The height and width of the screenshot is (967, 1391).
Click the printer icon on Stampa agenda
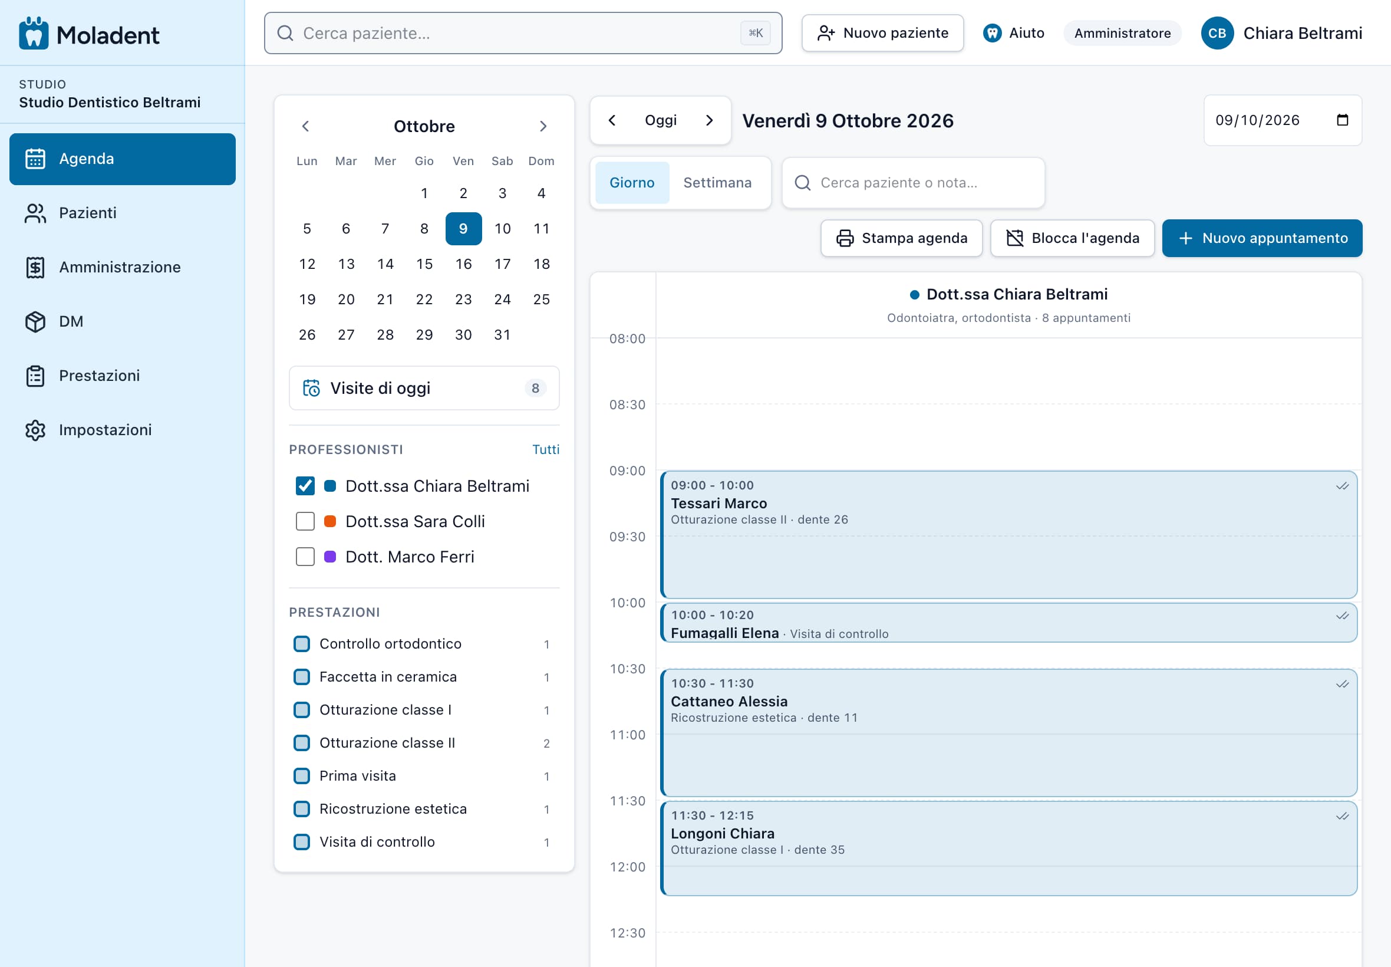tap(845, 238)
